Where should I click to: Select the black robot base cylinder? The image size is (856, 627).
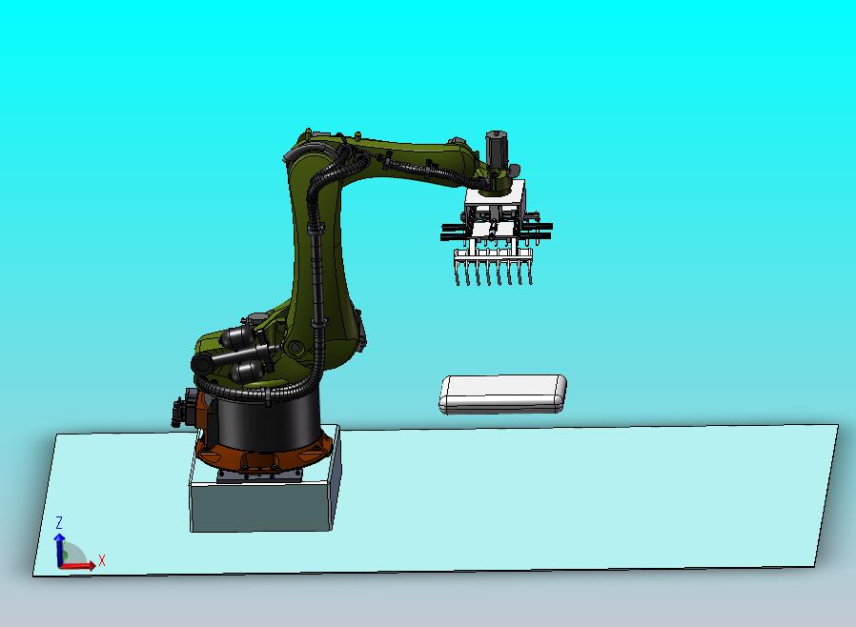click(267, 421)
